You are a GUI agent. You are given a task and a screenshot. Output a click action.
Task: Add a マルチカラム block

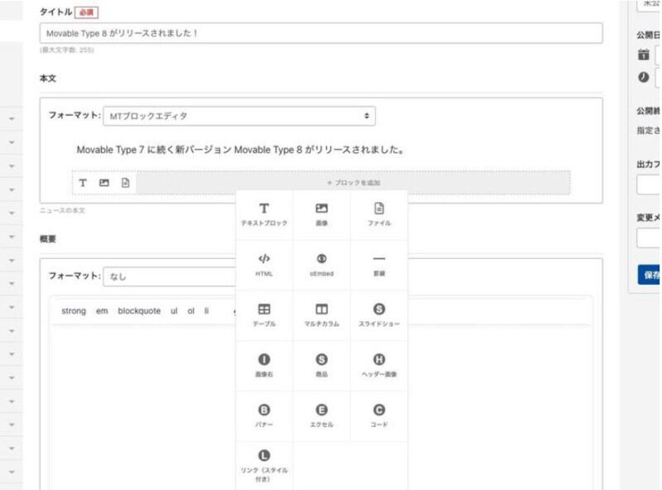coord(322,315)
